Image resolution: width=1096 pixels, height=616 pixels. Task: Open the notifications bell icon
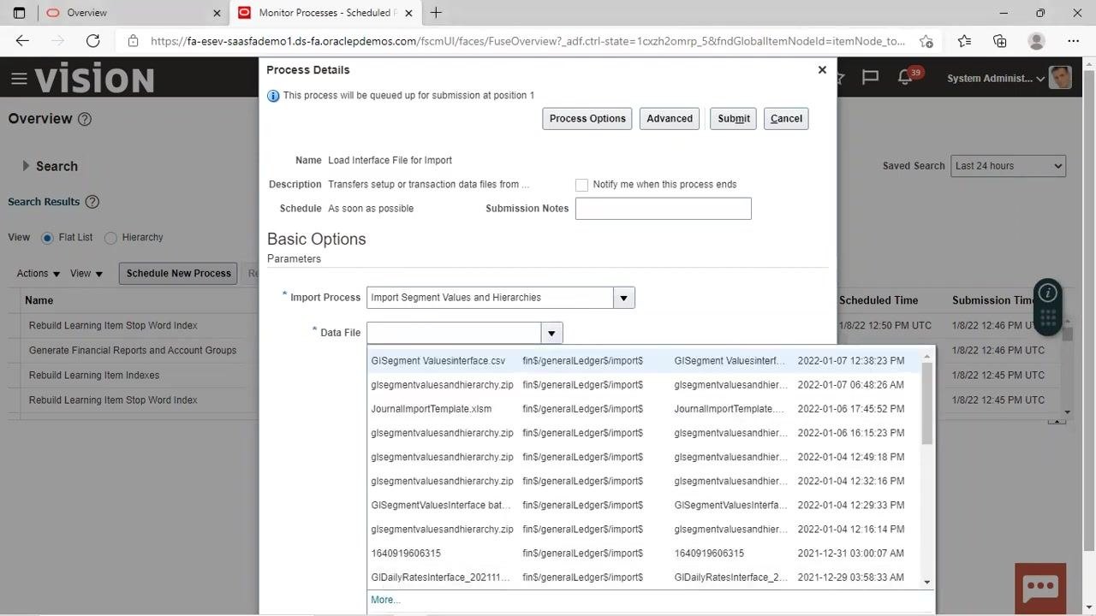pyautogui.click(x=905, y=78)
